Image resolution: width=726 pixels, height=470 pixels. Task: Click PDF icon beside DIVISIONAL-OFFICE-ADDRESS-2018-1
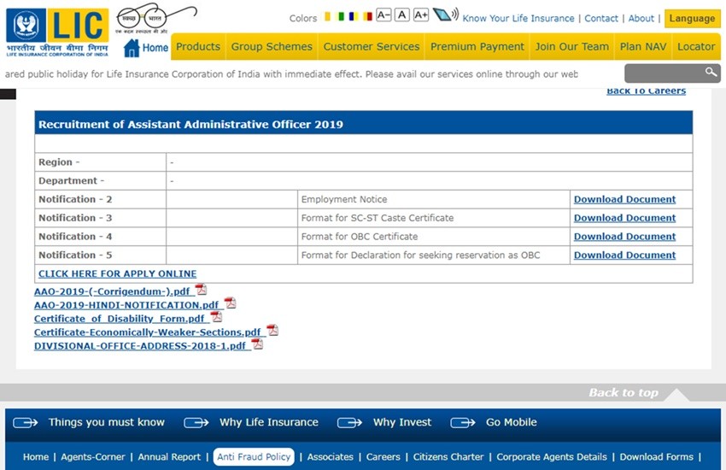pyautogui.click(x=257, y=344)
